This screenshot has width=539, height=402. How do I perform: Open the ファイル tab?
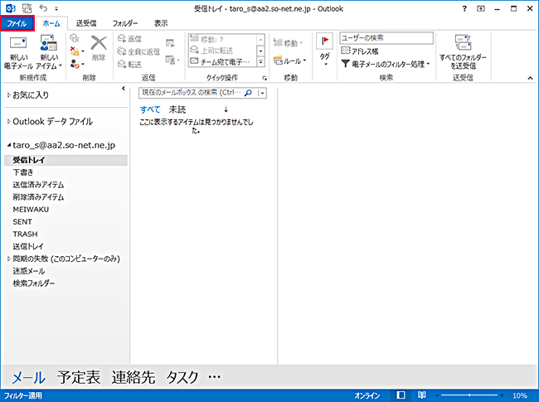coord(17,23)
